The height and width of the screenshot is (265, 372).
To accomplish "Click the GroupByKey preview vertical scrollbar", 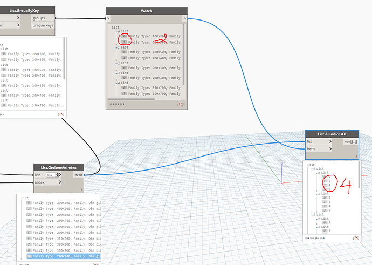I will (64, 58).
